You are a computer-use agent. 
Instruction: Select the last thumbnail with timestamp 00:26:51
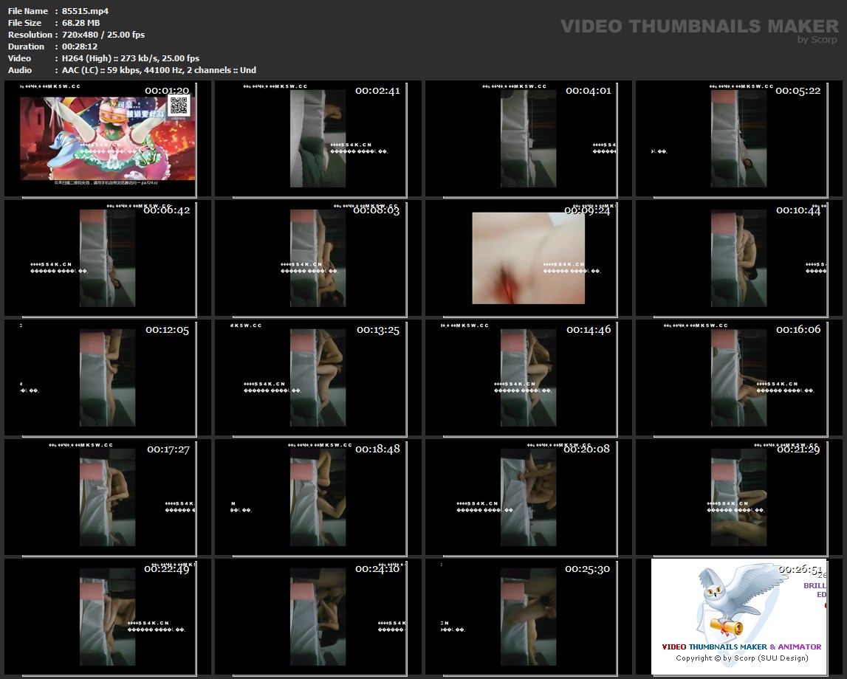pyautogui.click(x=739, y=616)
